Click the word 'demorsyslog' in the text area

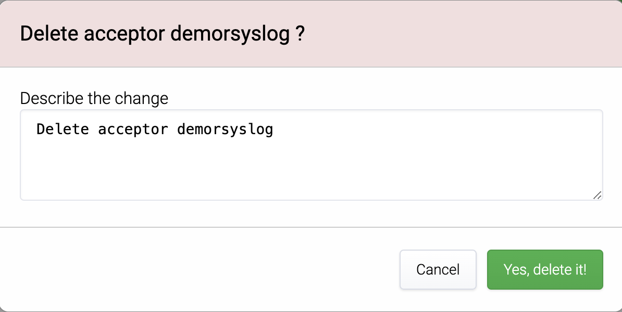click(225, 129)
